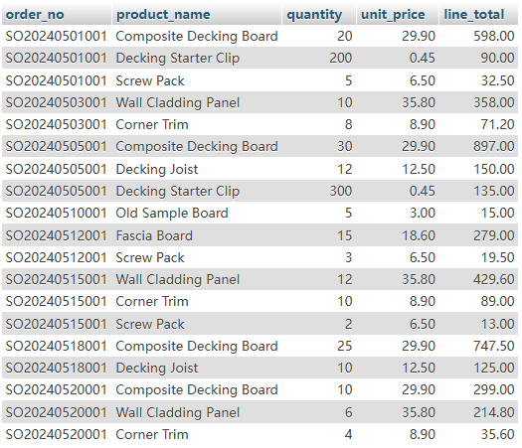Click the quantity 30 cell
Viewport: 522px width, 448px height.
click(345, 146)
